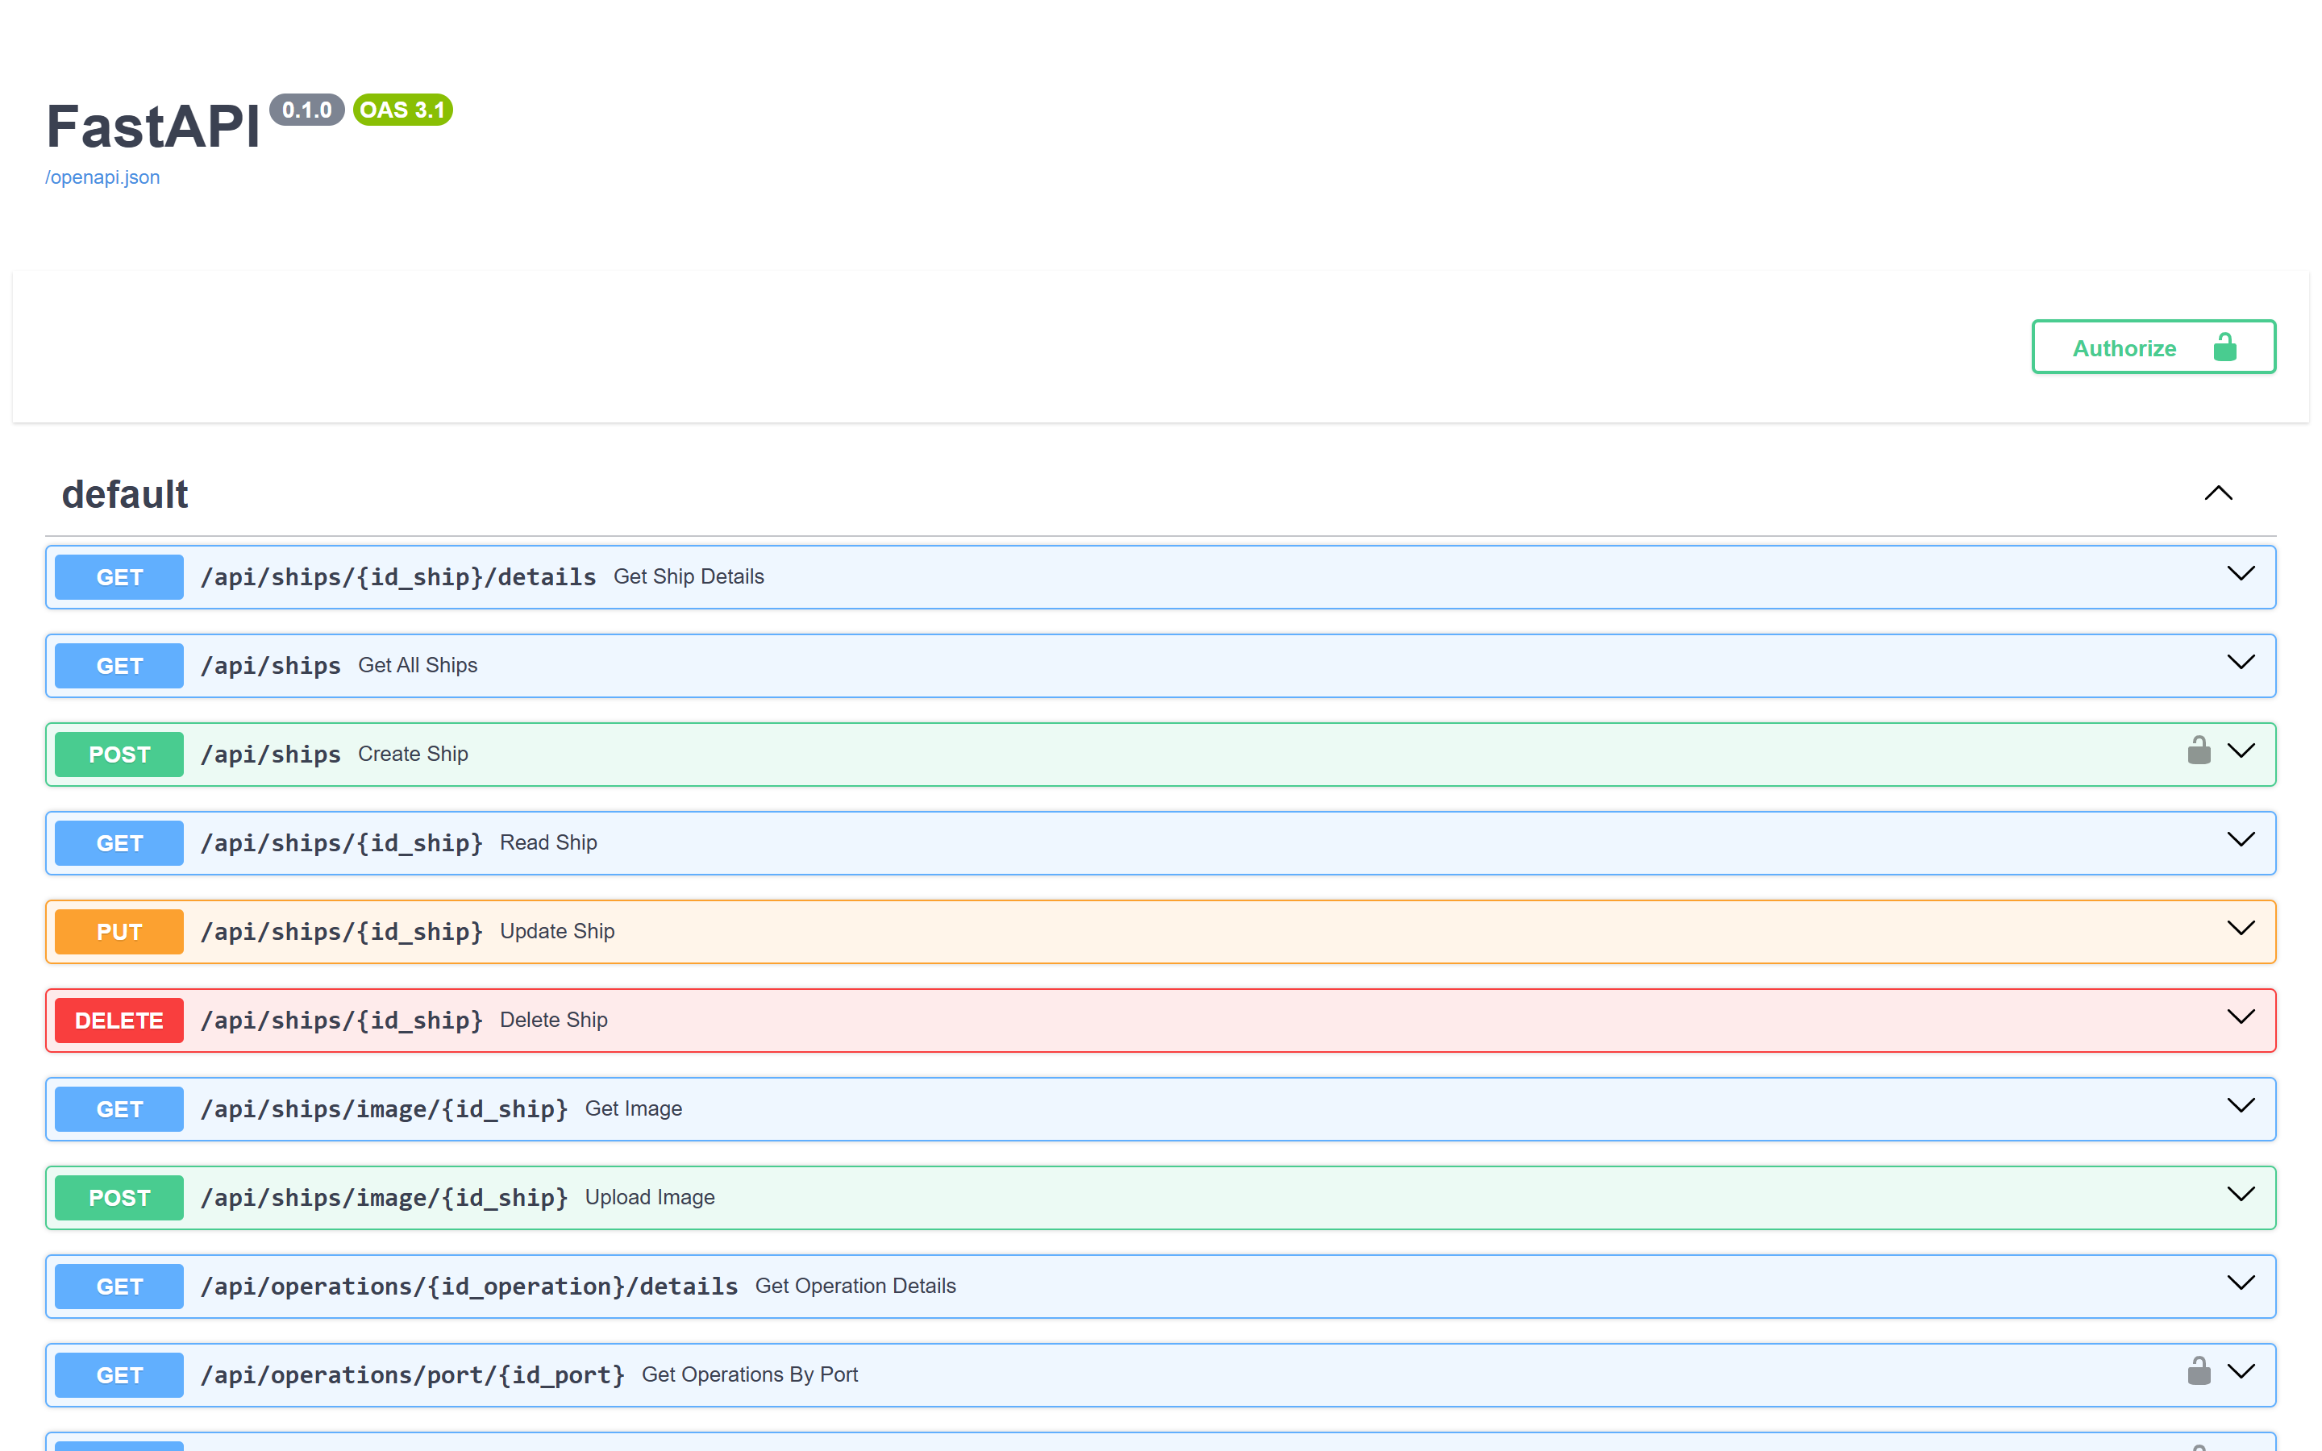Click the 0.1.0 version badge
The height and width of the screenshot is (1451, 2322).
coord(307,110)
